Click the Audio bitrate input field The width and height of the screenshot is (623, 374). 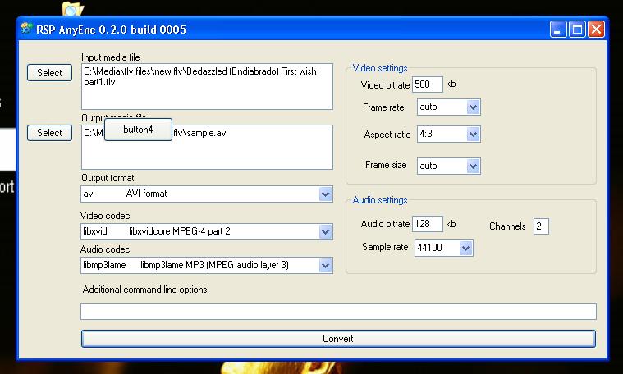pos(427,224)
